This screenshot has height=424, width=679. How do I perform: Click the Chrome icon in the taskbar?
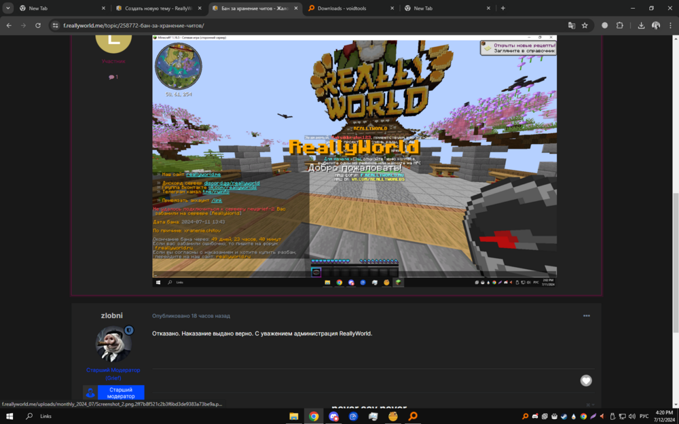pyautogui.click(x=314, y=417)
